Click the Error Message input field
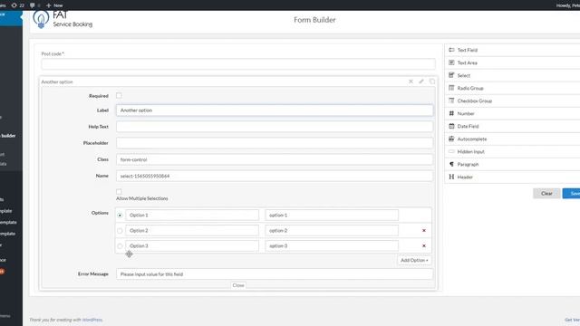Viewport: 580px width, 326px height. click(x=275, y=273)
